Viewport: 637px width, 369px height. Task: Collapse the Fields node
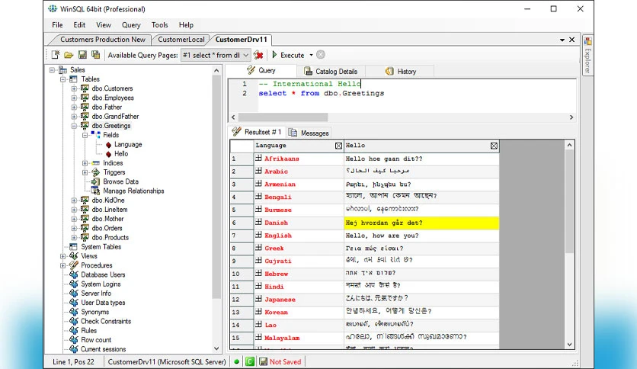pos(85,135)
